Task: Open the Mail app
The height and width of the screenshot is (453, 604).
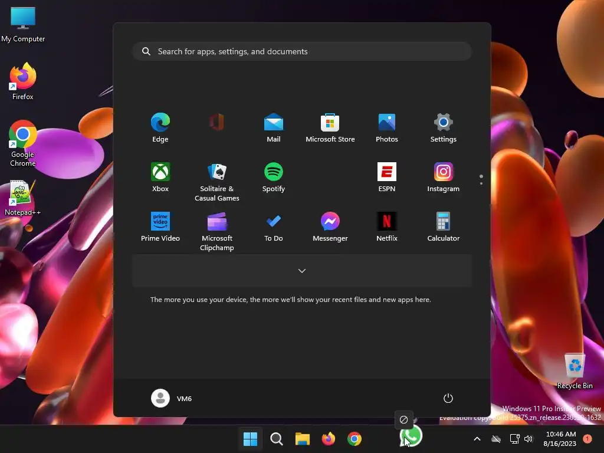Action: tap(274, 127)
